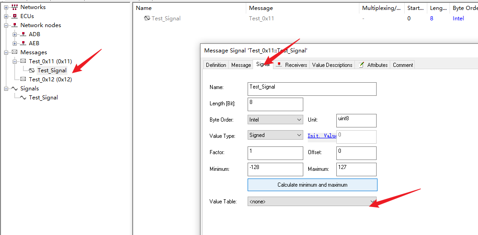Open the Byte Order dropdown
Viewport: 478px width, 235px height.
pyautogui.click(x=275, y=120)
